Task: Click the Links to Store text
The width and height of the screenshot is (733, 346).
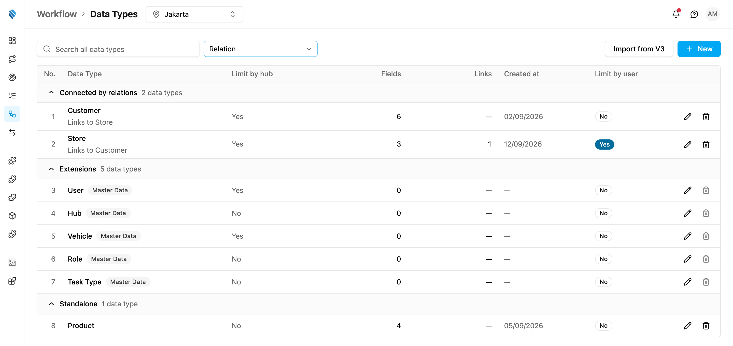Action: coord(90,122)
